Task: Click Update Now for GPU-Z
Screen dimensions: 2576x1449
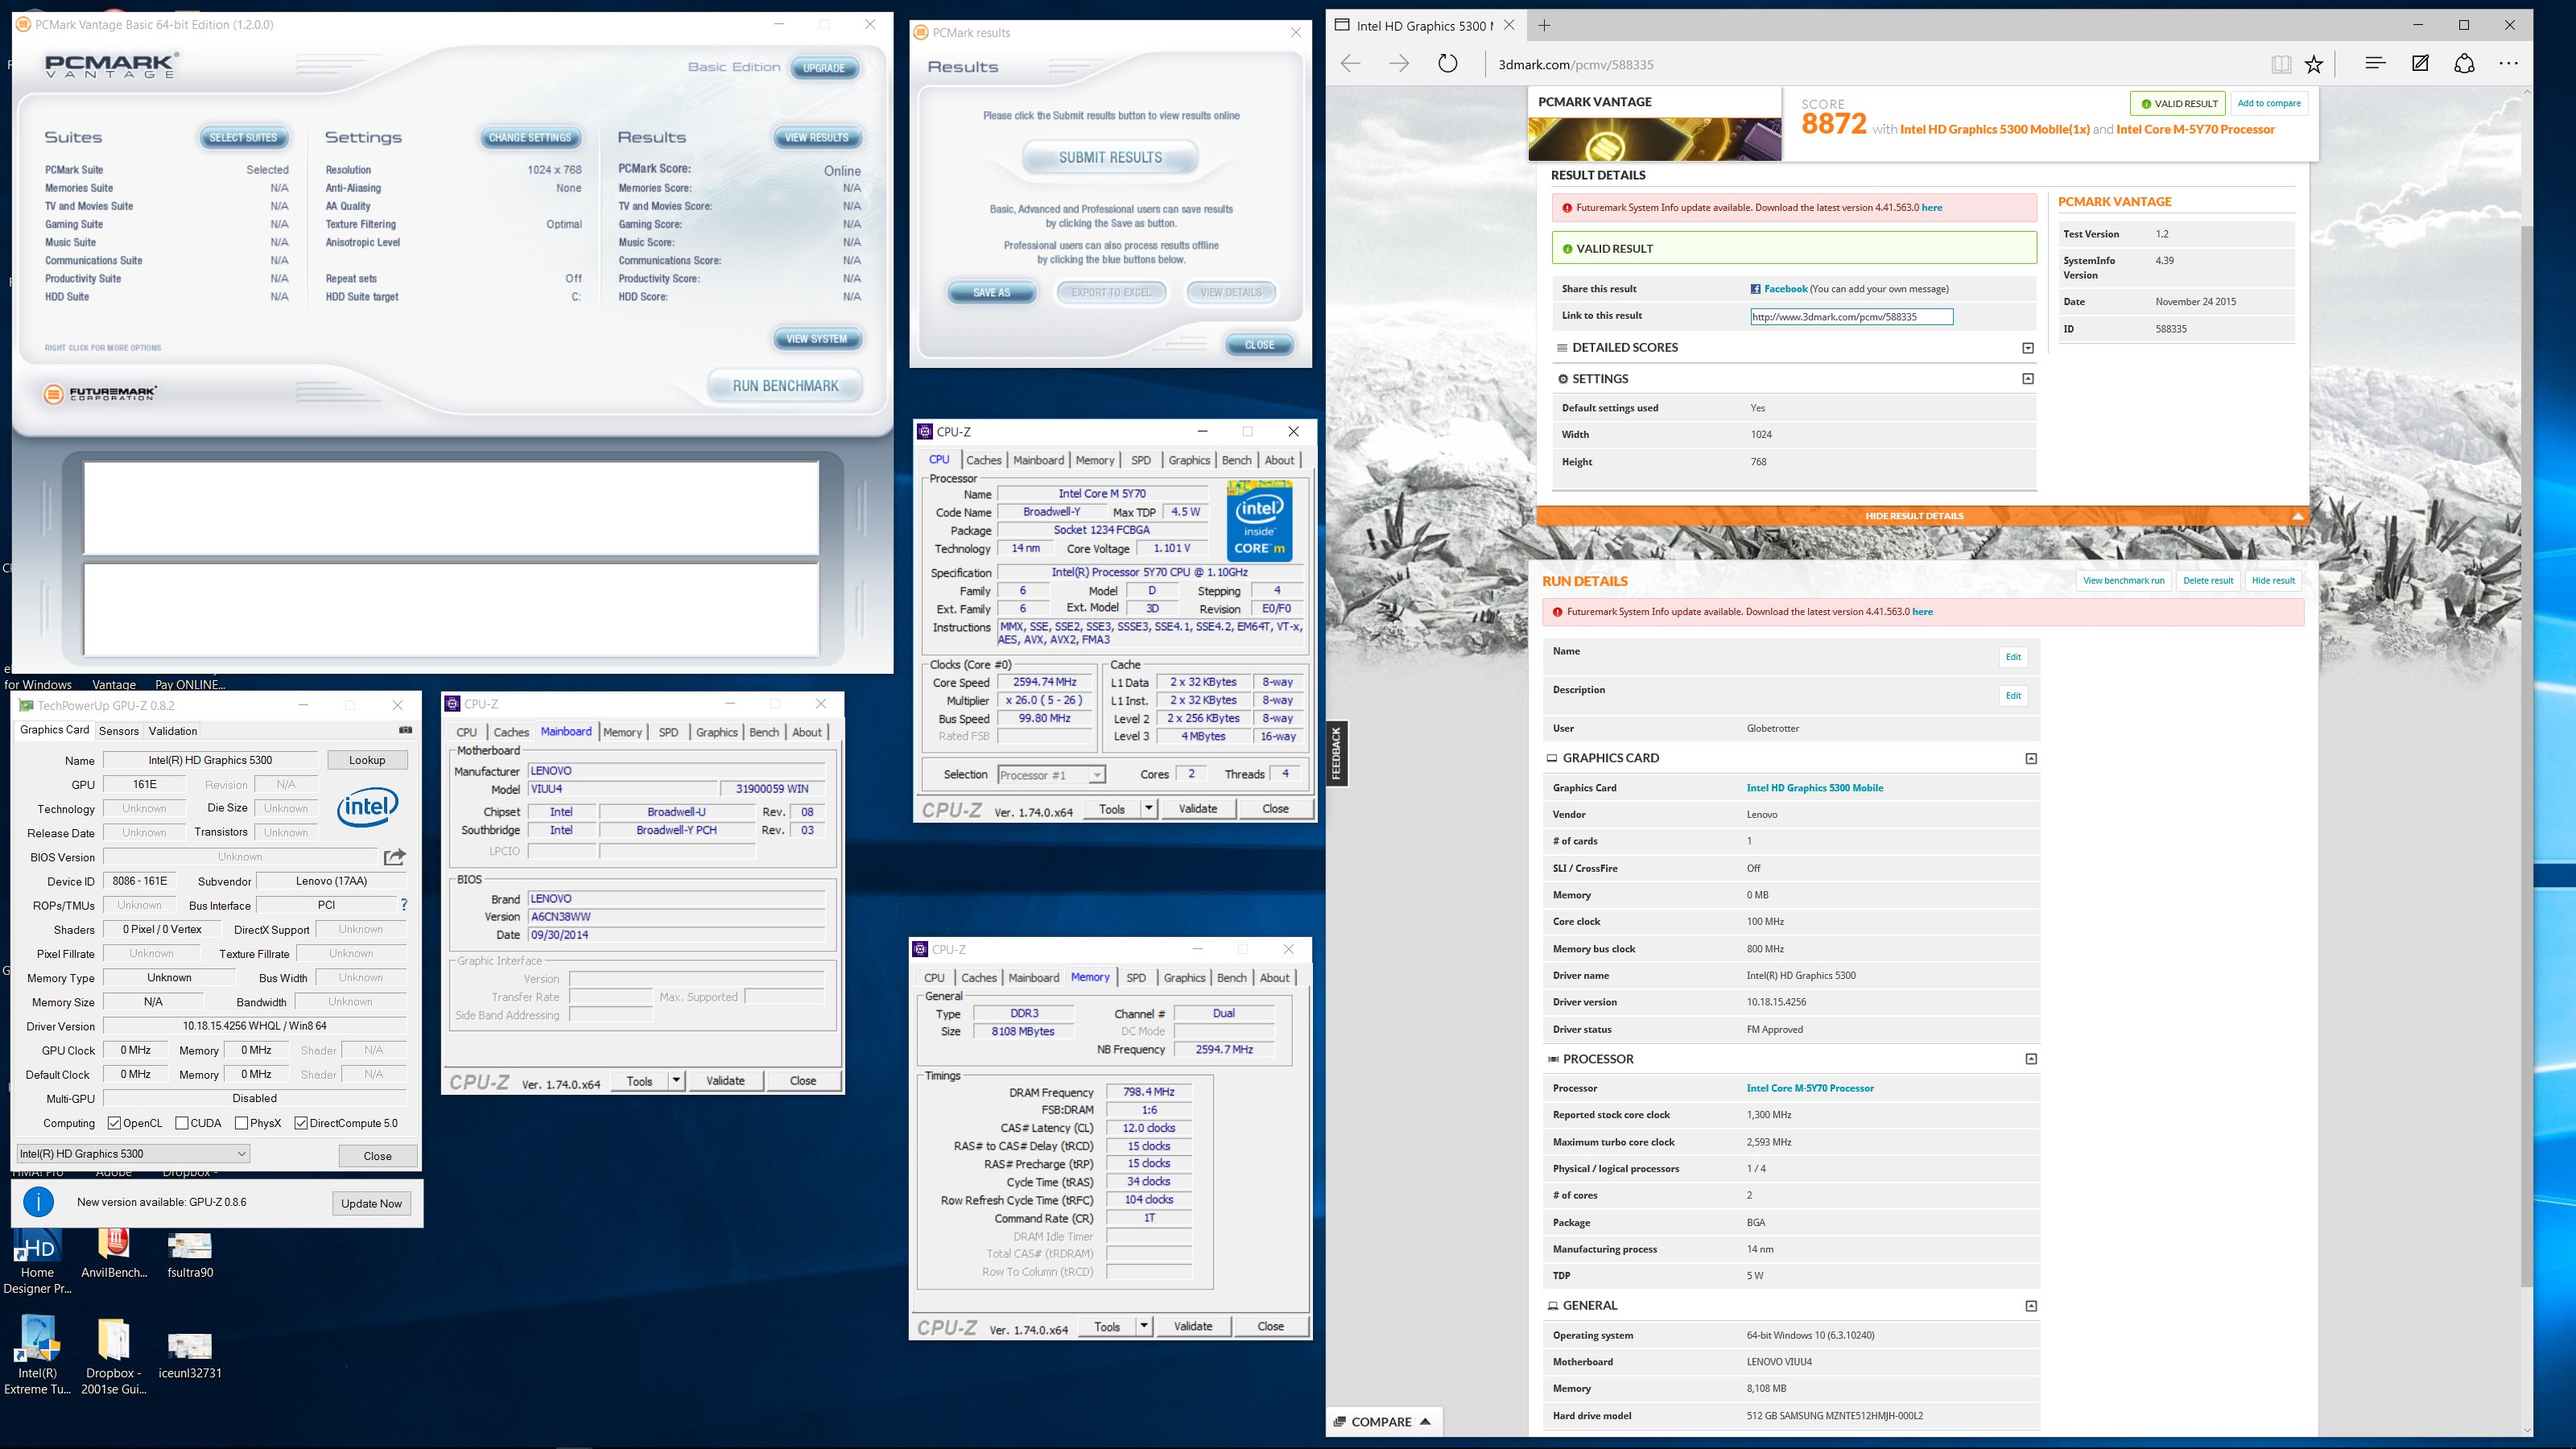Action: click(x=371, y=1203)
